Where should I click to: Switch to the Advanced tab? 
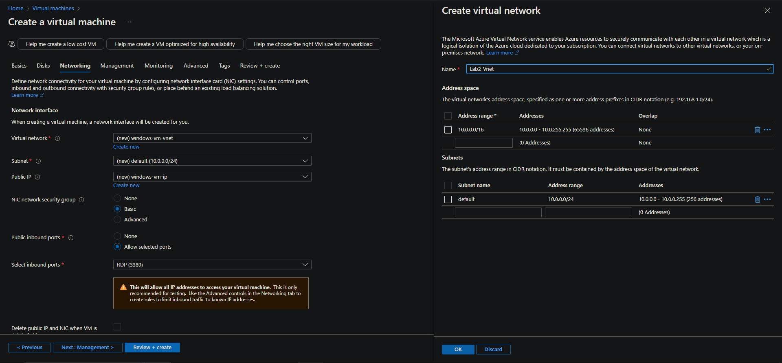[x=196, y=66]
